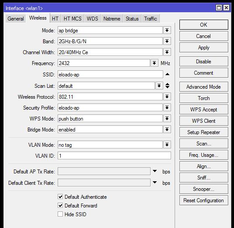Open the WPS Mode dropdown arrow
Screen dimensions: 234x228
pos(167,118)
